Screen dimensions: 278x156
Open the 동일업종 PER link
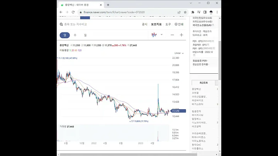tap(200, 61)
